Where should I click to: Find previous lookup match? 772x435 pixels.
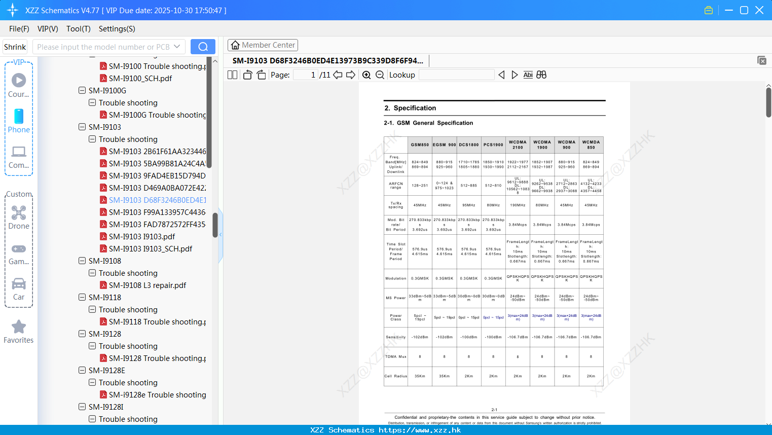[x=501, y=75]
